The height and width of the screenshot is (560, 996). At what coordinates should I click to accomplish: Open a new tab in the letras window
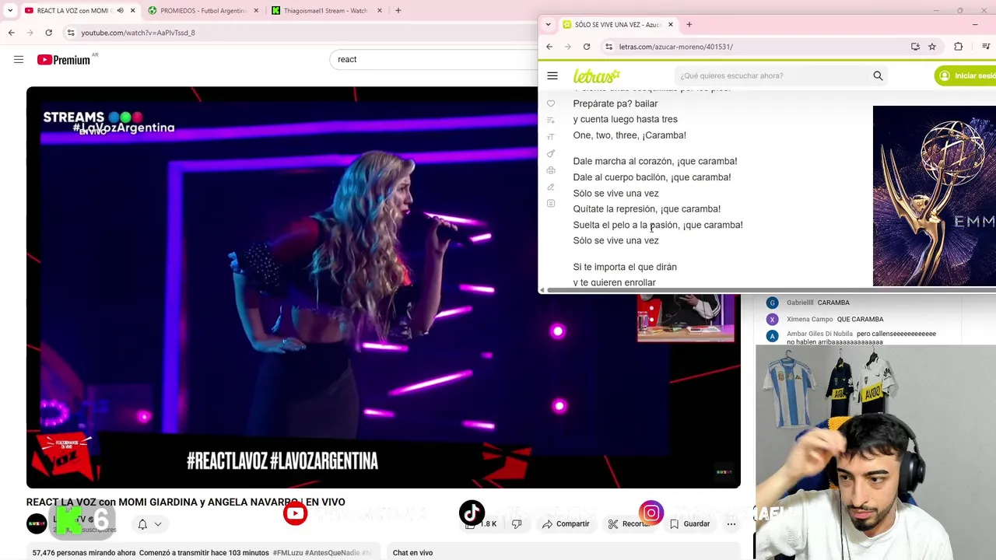point(689,25)
